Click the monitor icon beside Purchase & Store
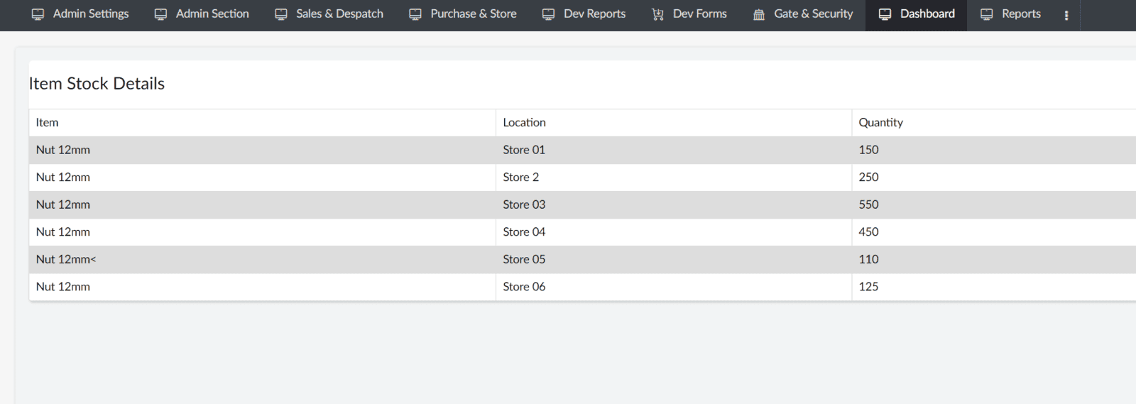The image size is (1136, 404). point(415,14)
